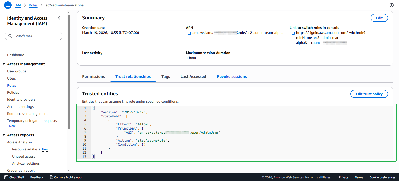Screen dimensions: 399x181
Task: Click Edit trust policy button
Action: pyautogui.click(x=369, y=94)
